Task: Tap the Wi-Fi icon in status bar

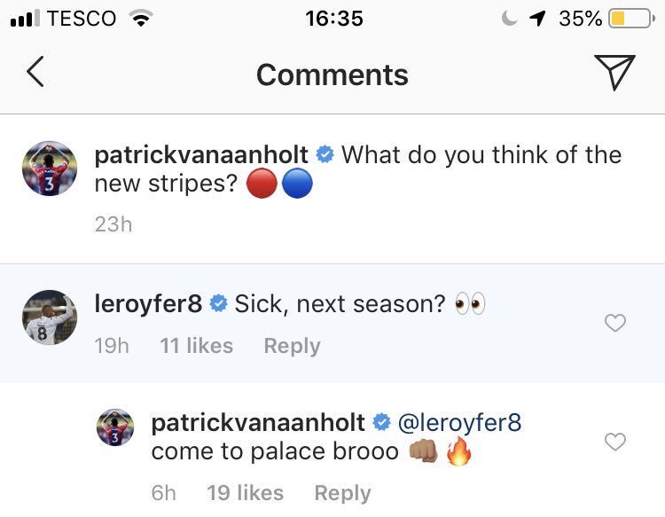Action: pyautogui.click(x=139, y=19)
